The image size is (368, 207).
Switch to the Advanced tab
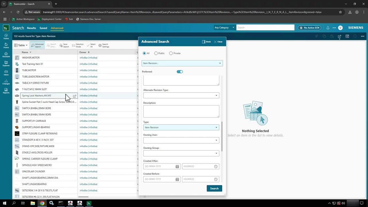(57, 28)
